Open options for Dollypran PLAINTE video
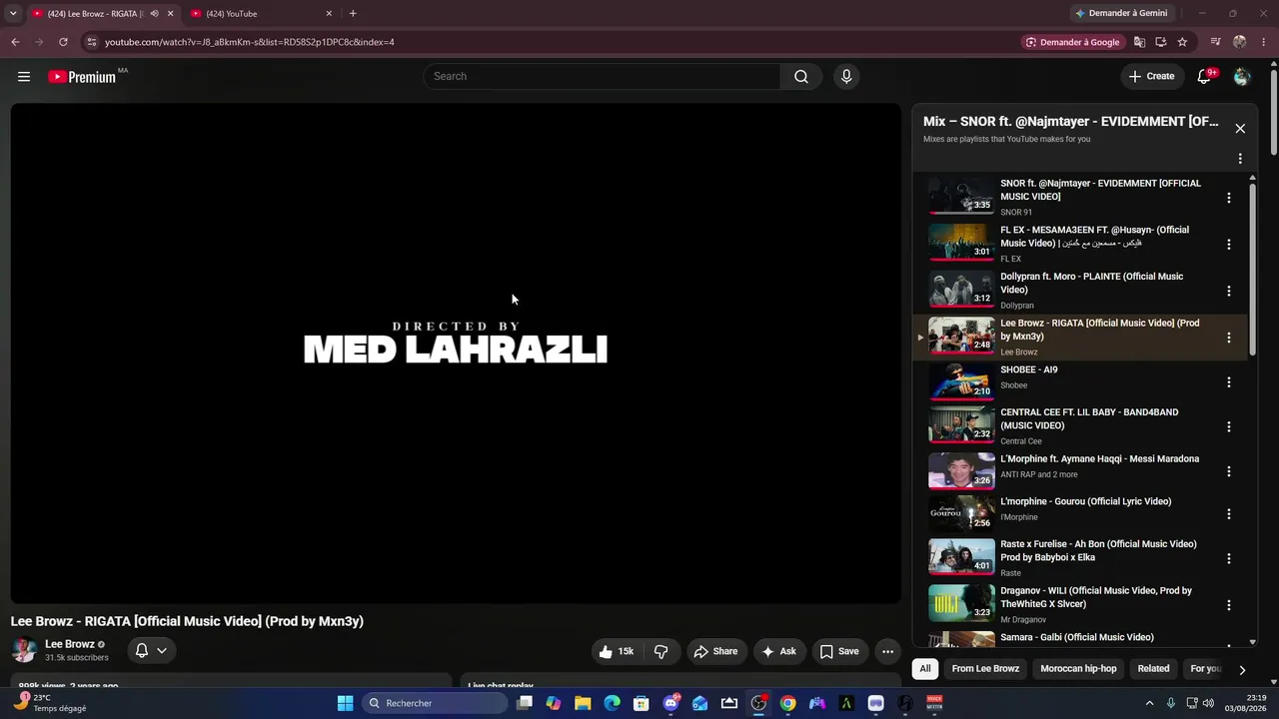Screen dimensions: 1279x719 pyautogui.click(x=1229, y=291)
